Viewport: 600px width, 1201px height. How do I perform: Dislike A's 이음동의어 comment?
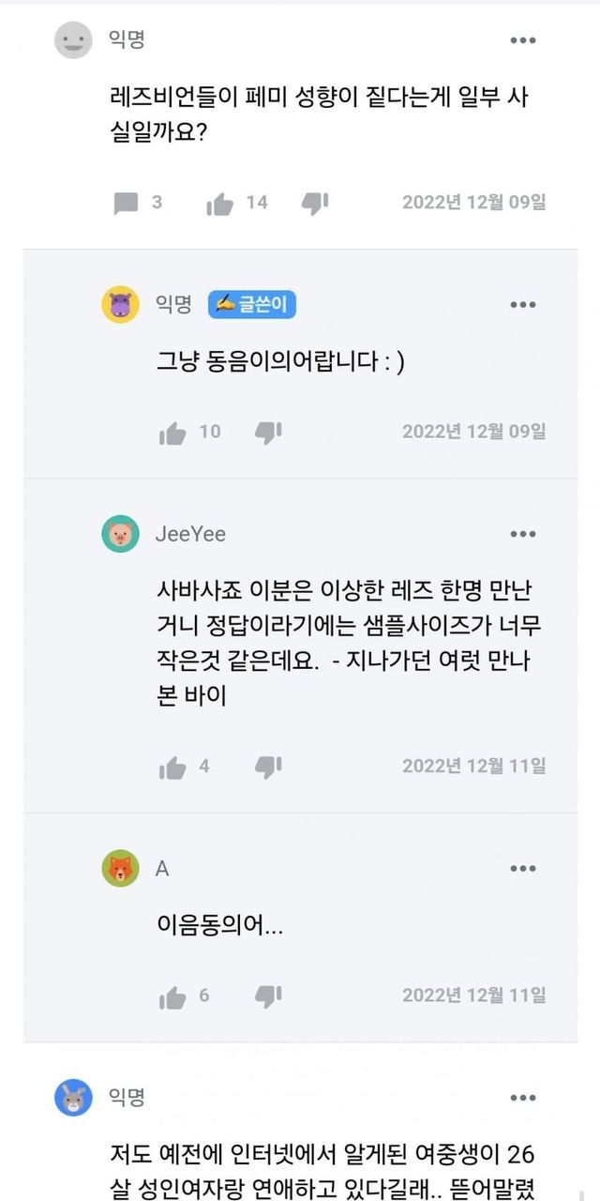268,997
